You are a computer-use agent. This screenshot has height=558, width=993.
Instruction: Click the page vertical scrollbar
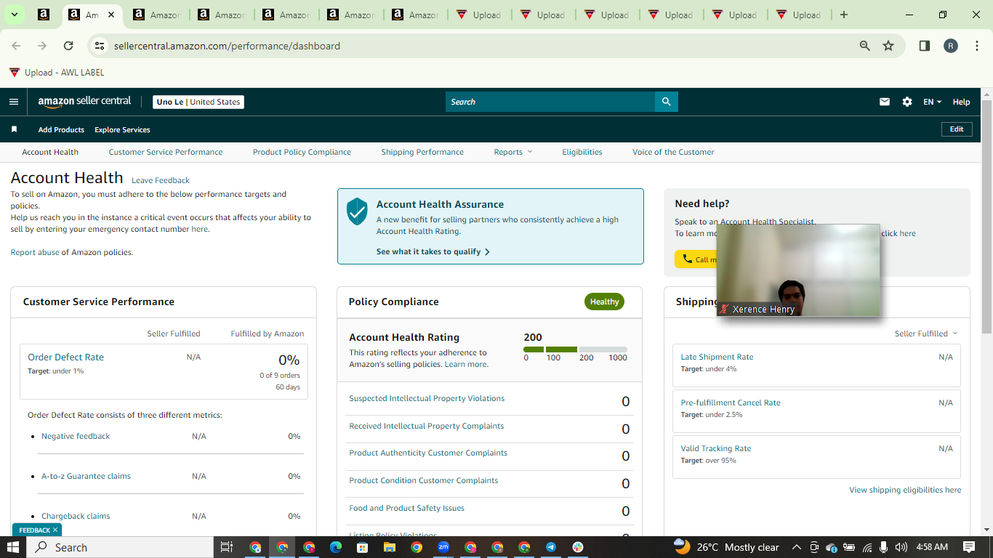click(986, 218)
